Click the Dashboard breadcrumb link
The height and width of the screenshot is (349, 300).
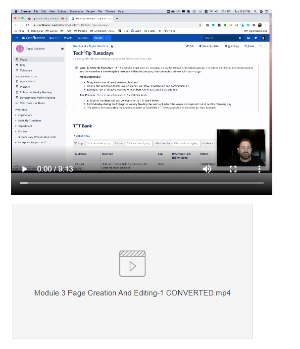click(x=79, y=46)
